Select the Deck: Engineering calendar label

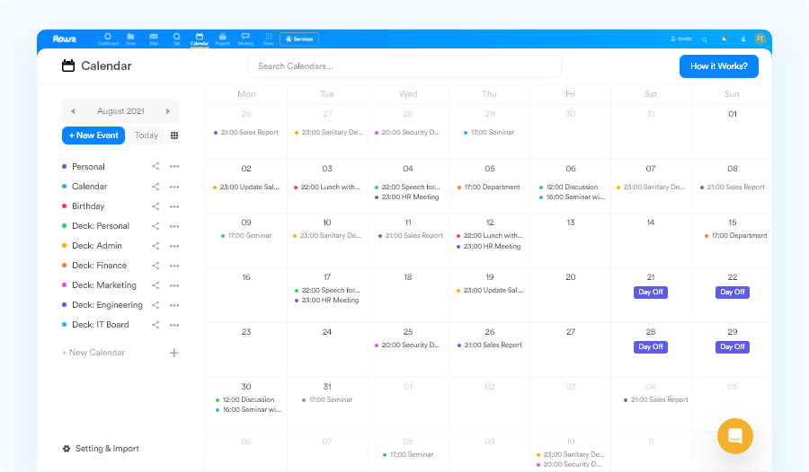[x=107, y=305]
